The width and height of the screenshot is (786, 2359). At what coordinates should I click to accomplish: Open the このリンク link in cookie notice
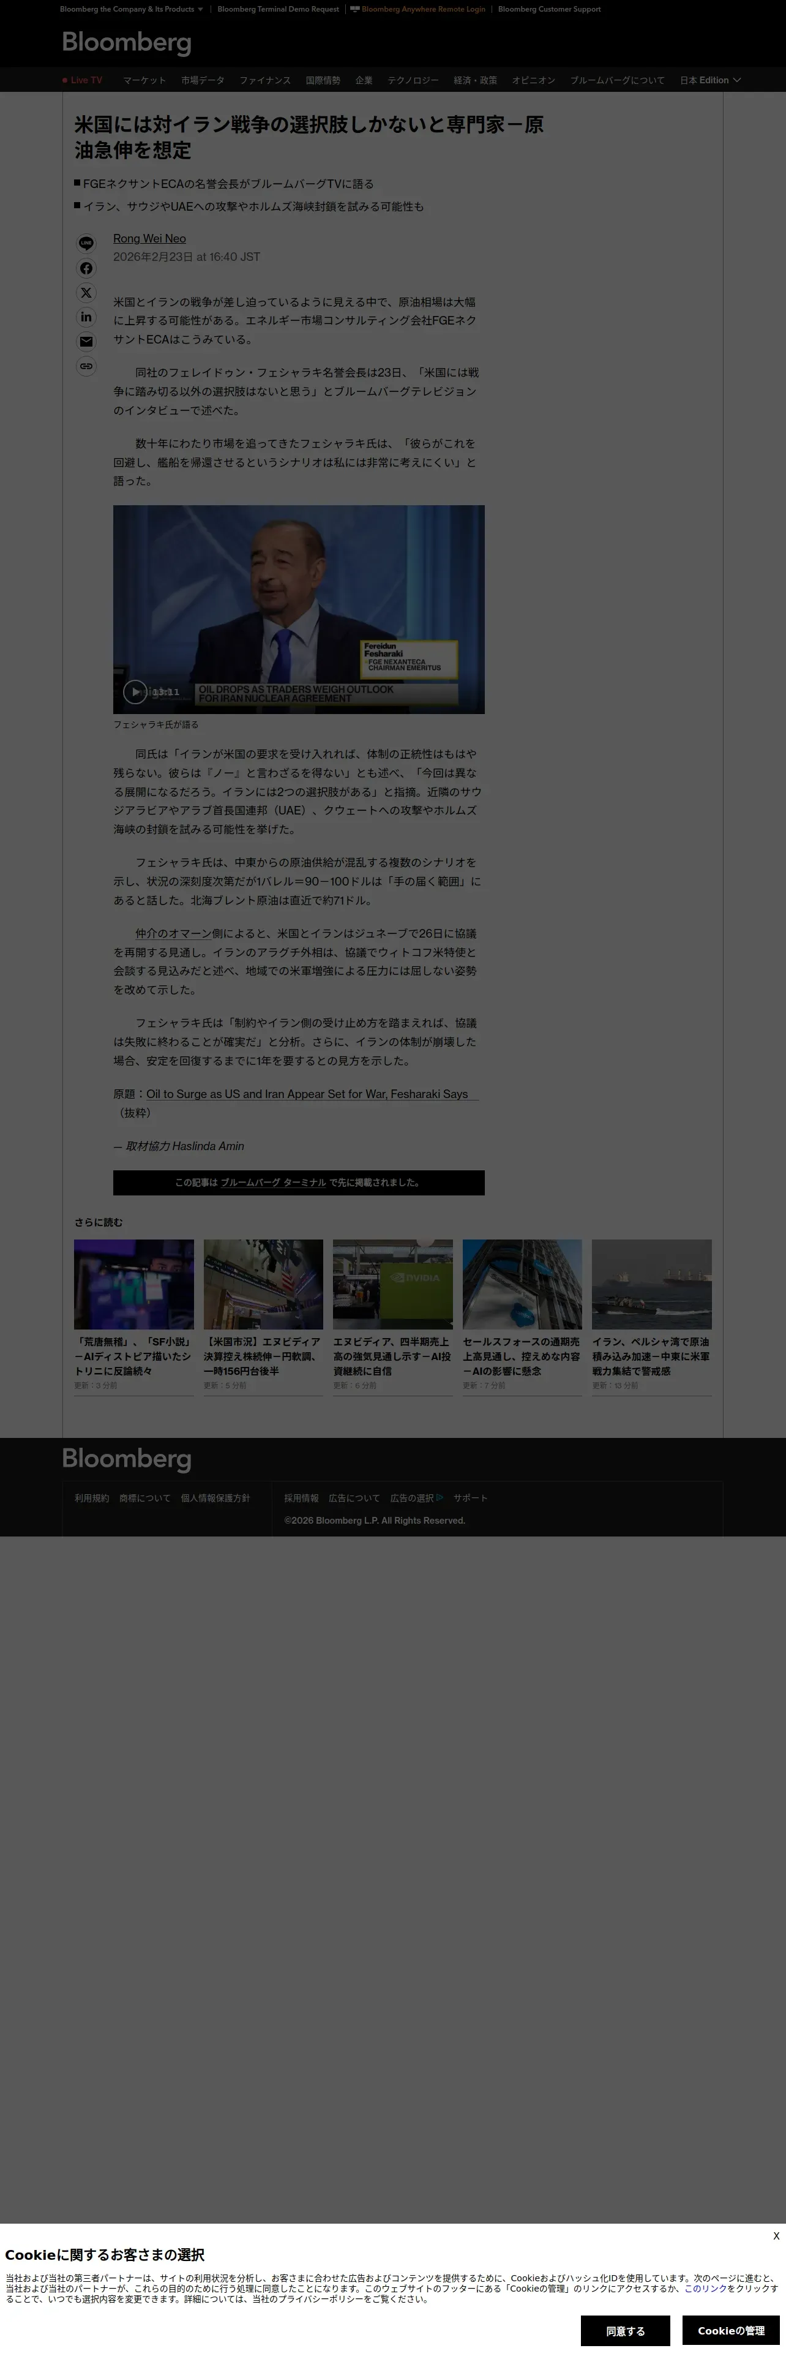[x=705, y=2289]
